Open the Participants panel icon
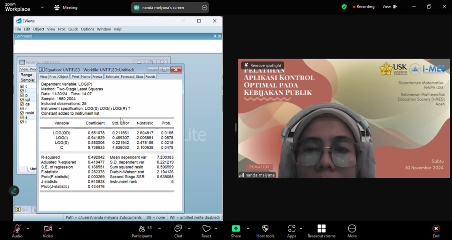The width and height of the screenshot is (452, 240). pos(142,229)
